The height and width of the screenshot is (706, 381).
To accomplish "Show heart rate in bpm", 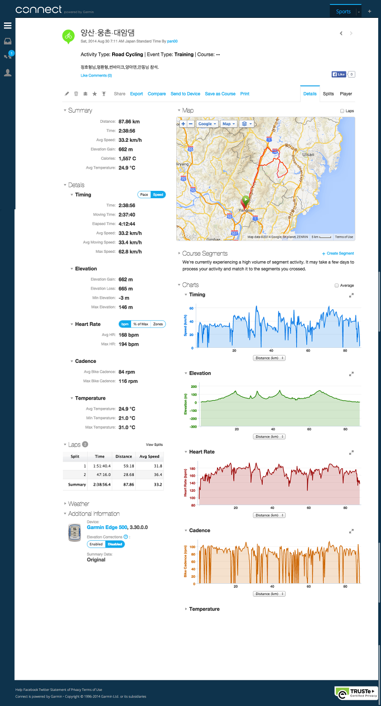I will (125, 324).
